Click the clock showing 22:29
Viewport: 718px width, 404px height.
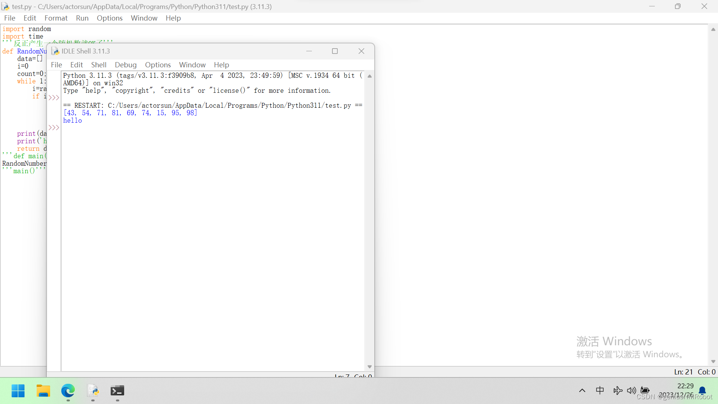(x=685, y=386)
